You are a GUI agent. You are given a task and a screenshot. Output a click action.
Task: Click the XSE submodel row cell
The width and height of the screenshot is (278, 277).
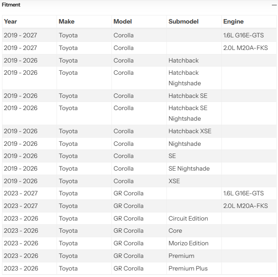tap(194, 181)
